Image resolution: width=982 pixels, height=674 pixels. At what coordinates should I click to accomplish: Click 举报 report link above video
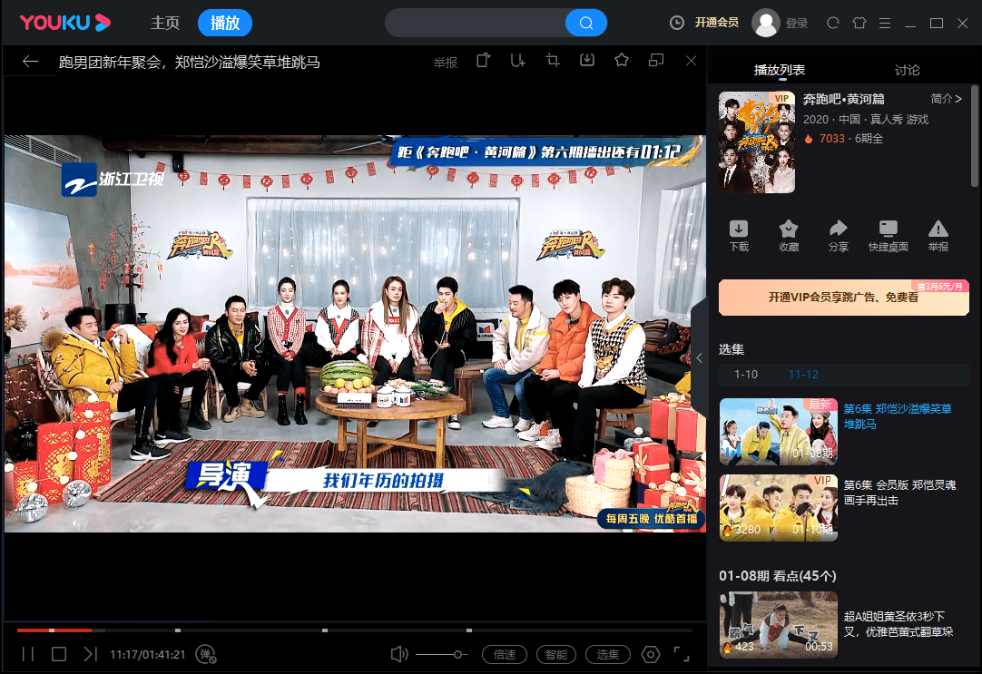pyautogui.click(x=446, y=62)
